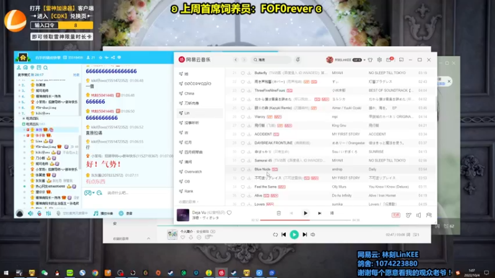This screenshot has width=495, height=278.
Task: Mute the YY speaker icon
Action: tap(30, 213)
